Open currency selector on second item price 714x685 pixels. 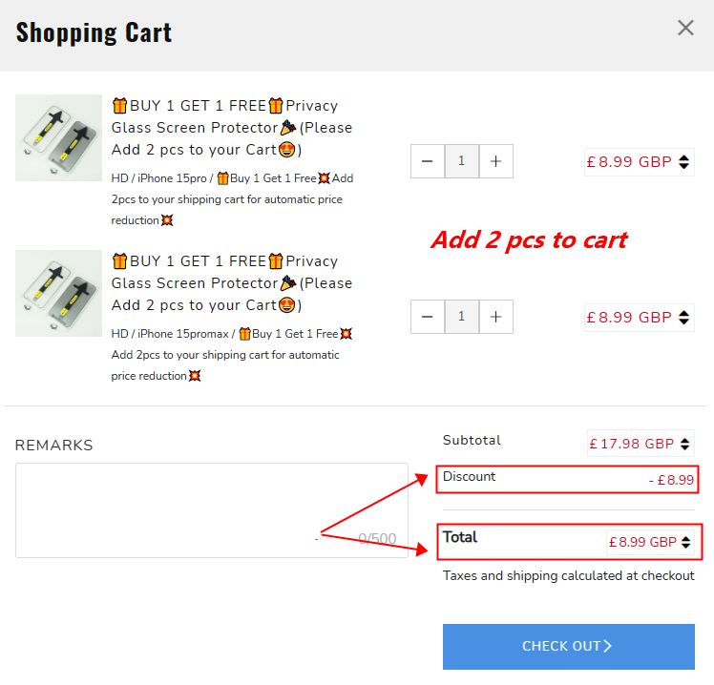(683, 318)
